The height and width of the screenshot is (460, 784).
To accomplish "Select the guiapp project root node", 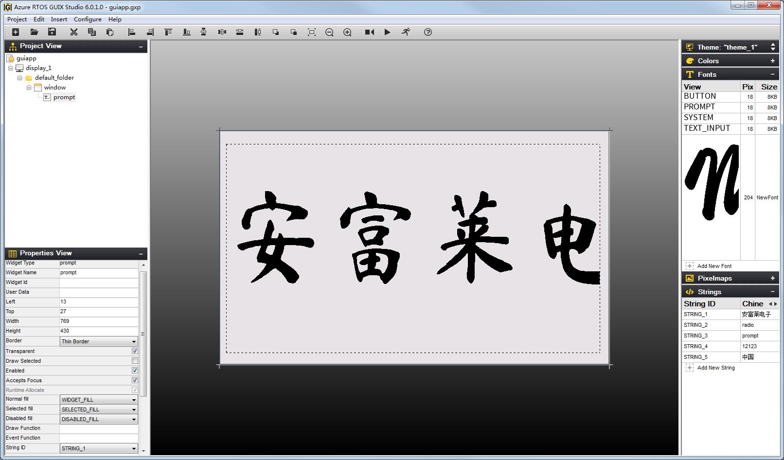I will [x=26, y=58].
